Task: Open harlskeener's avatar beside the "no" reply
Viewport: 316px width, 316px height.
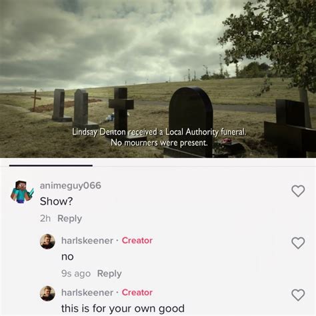Action: pyautogui.click(x=47, y=241)
